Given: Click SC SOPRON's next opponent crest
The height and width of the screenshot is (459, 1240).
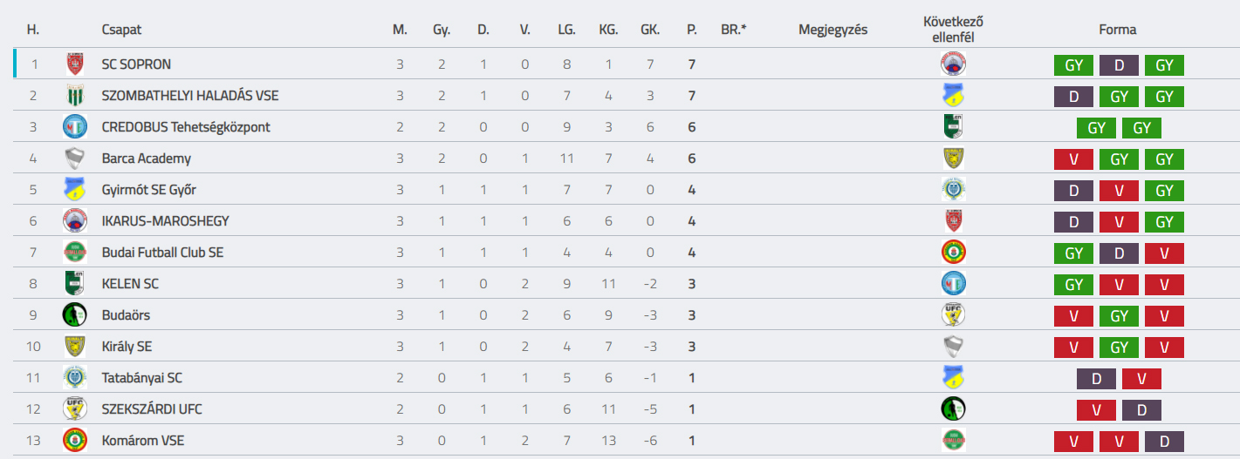Looking at the screenshot, I should [x=953, y=64].
